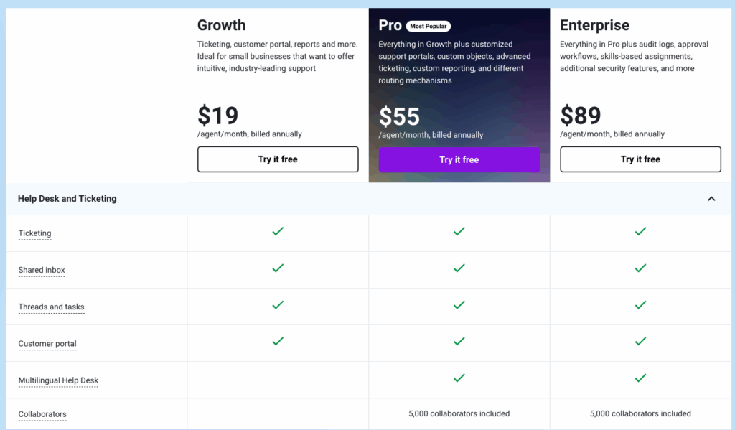Select the Ticketing checkmark in Enterprise column
The width and height of the screenshot is (735, 430).
640,233
